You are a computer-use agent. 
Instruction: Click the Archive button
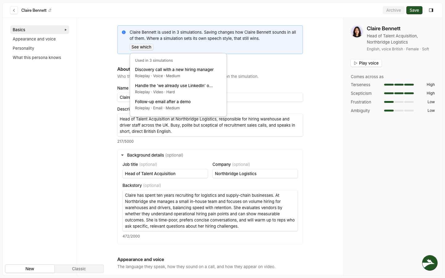pos(393,10)
